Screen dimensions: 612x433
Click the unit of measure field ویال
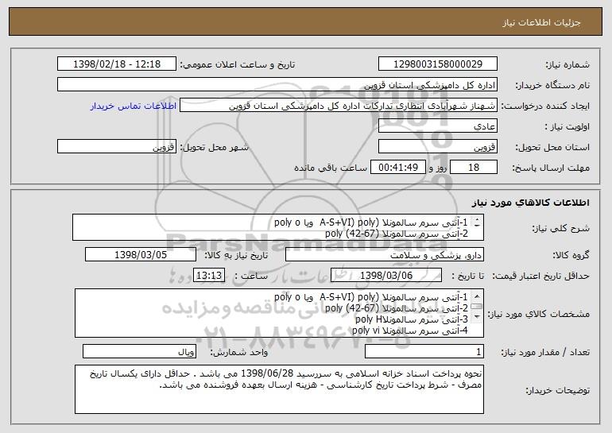(x=139, y=351)
